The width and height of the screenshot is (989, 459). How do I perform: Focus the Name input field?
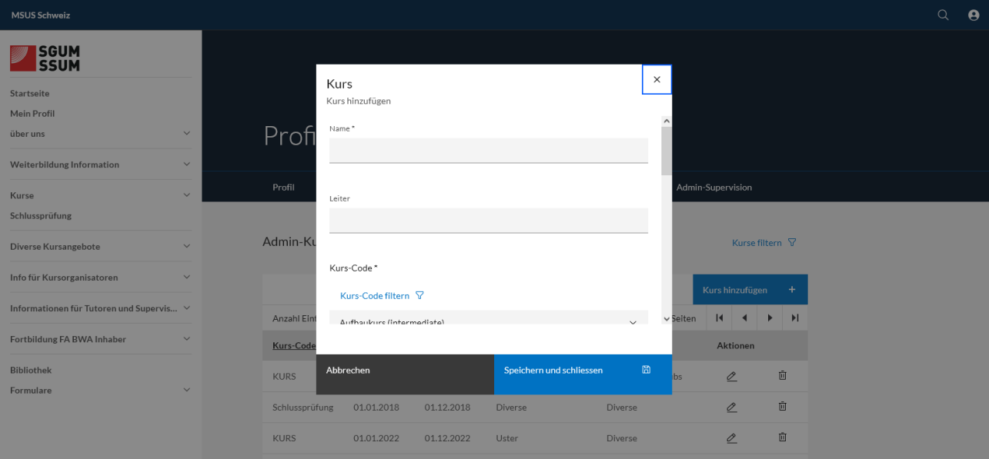(x=488, y=150)
